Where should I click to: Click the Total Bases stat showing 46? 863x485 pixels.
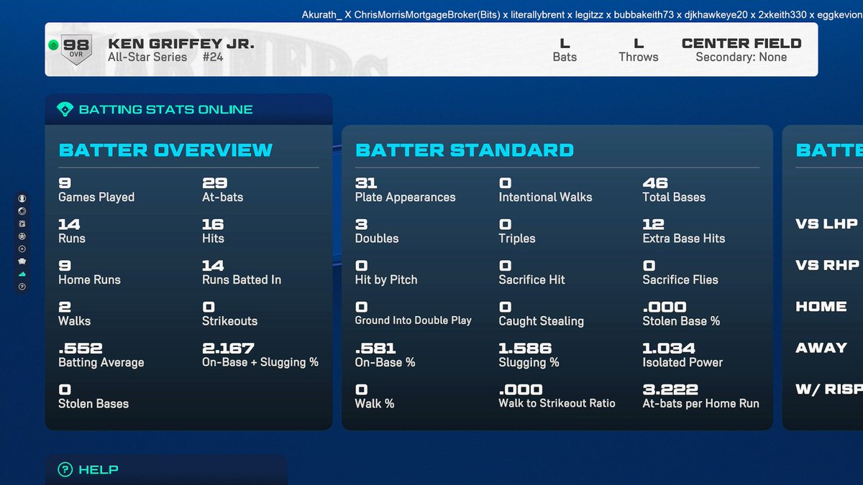(x=674, y=190)
